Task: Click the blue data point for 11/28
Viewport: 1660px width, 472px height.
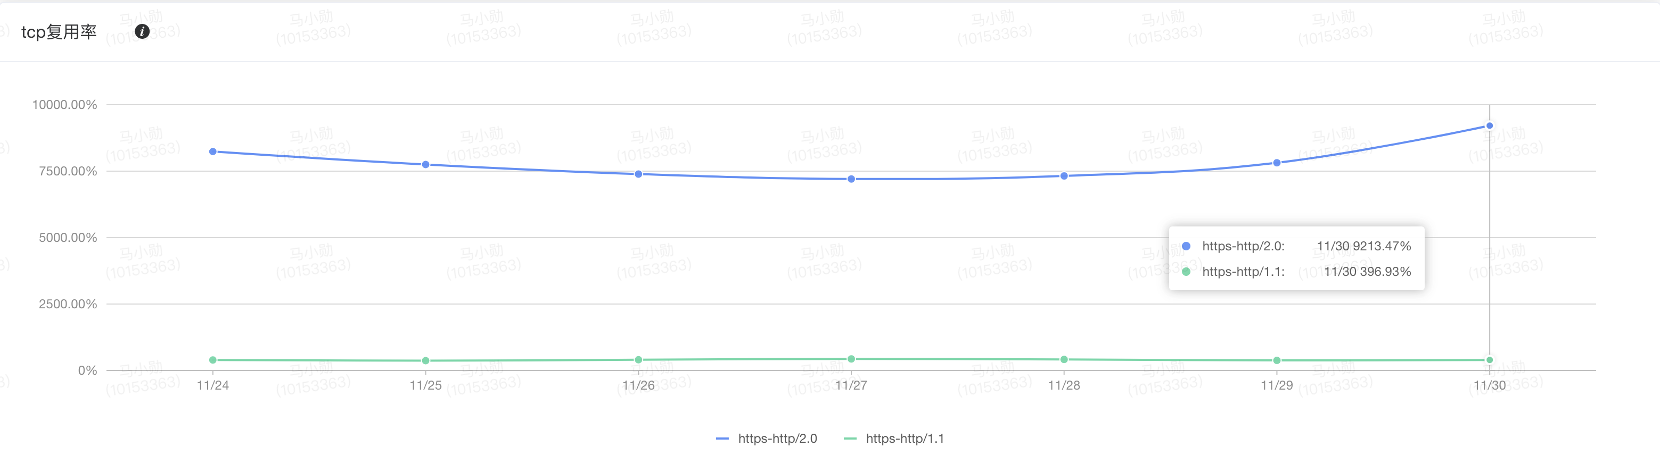Action: (x=1064, y=176)
